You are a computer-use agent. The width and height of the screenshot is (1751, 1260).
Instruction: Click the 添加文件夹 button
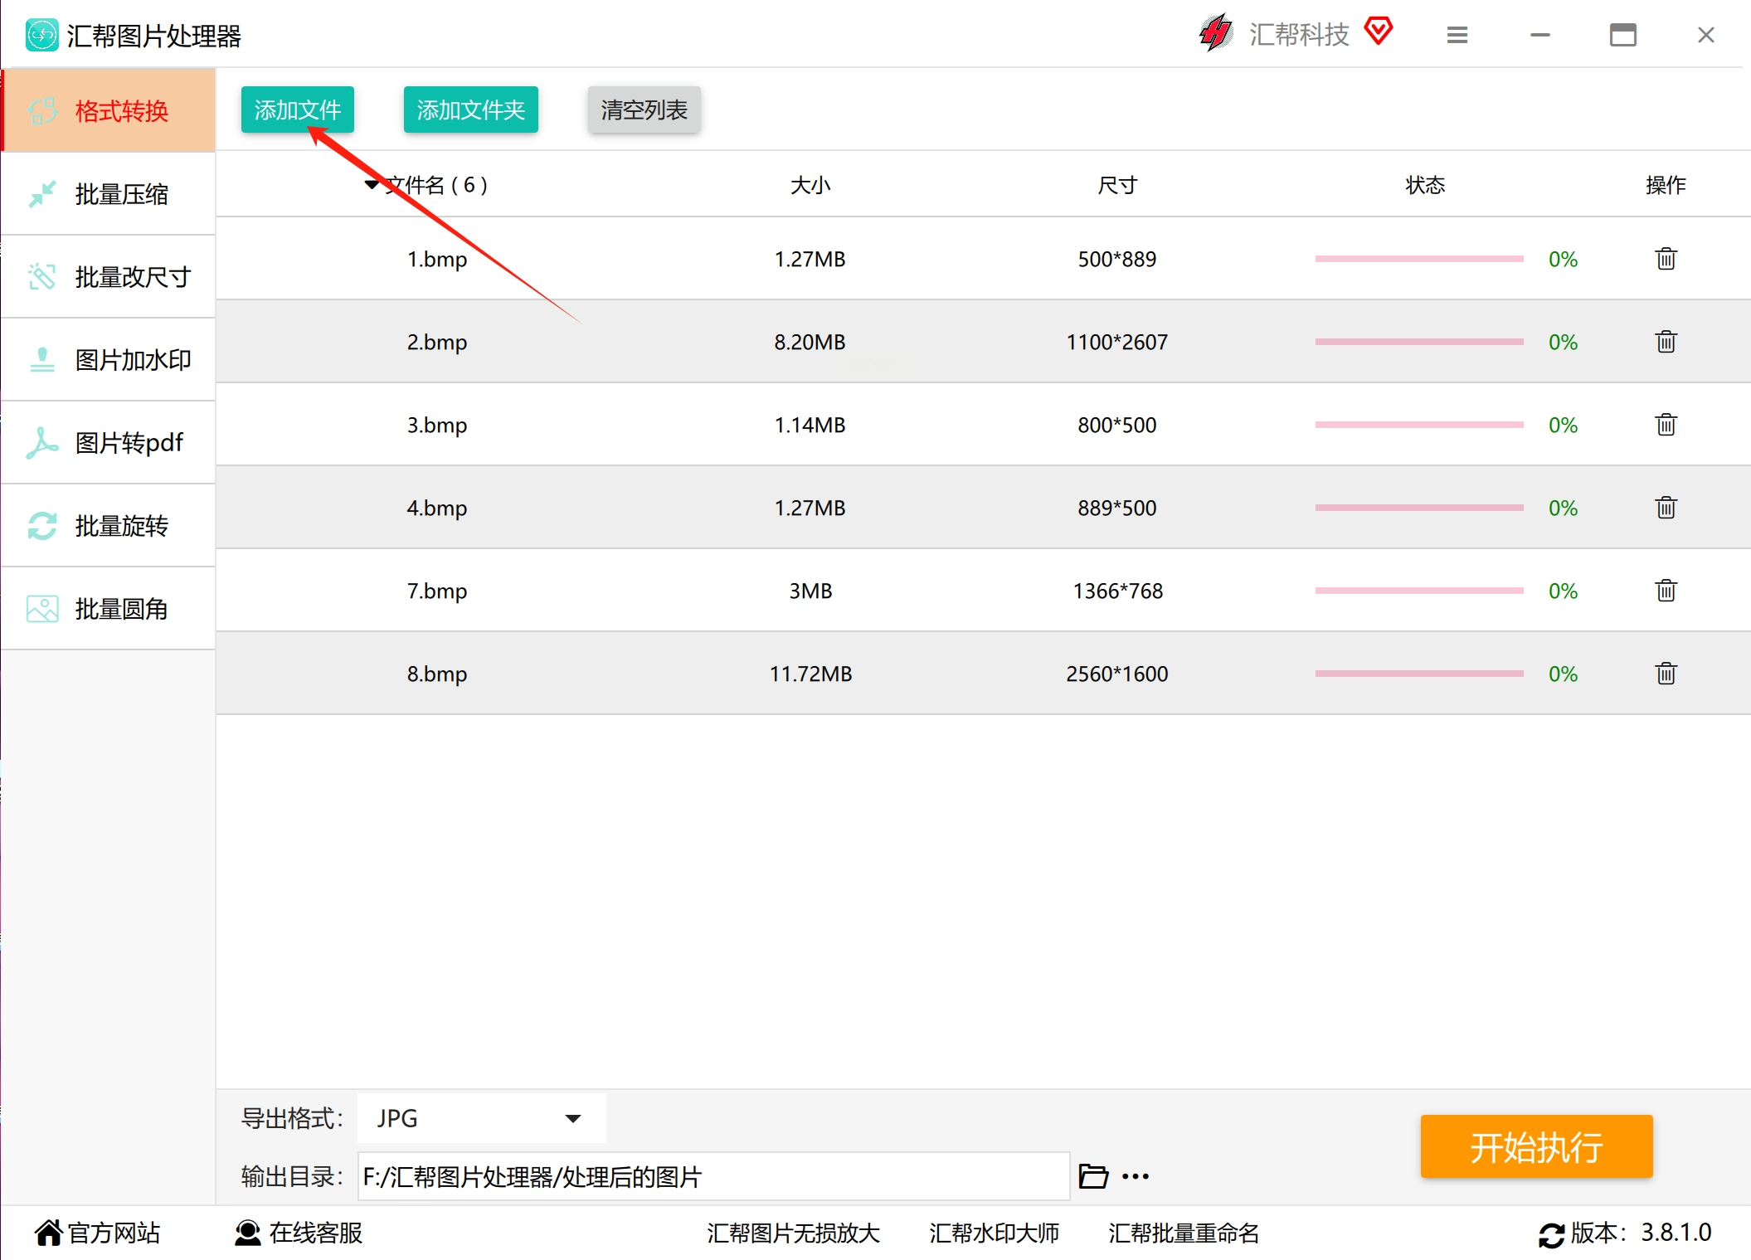[470, 109]
